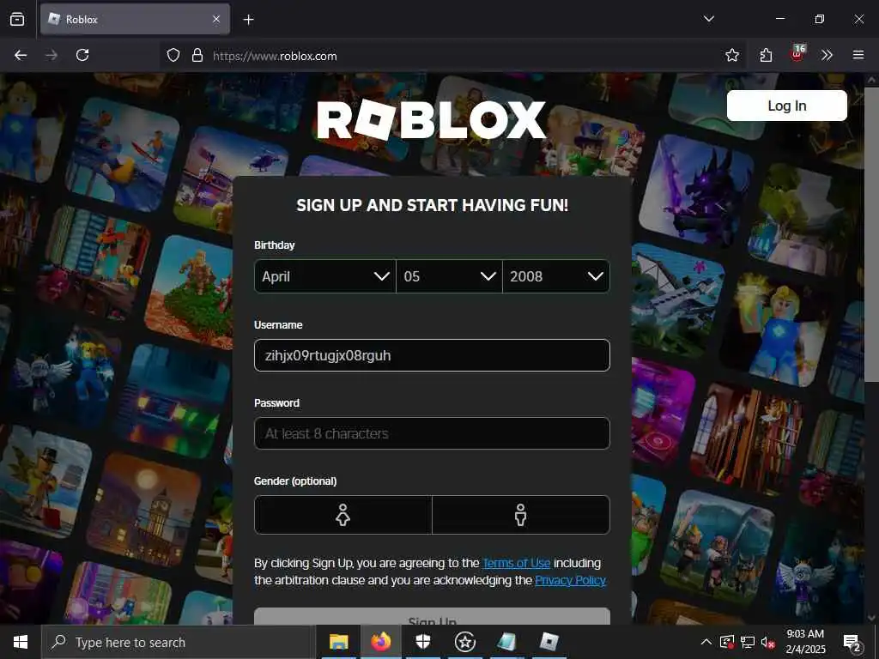Click the Username input field

click(x=432, y=355)
